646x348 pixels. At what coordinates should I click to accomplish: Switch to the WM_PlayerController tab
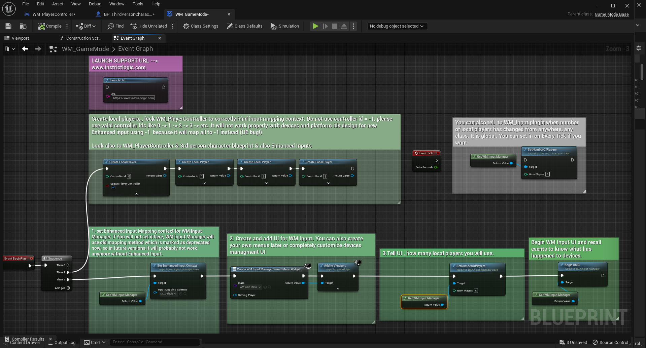54,14
